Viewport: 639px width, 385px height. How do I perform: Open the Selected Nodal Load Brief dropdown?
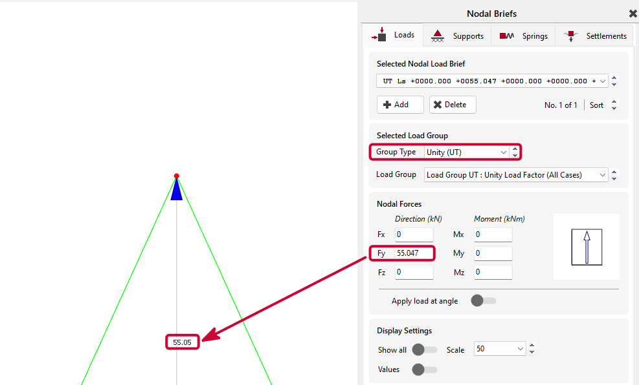[x=492, y=81]
